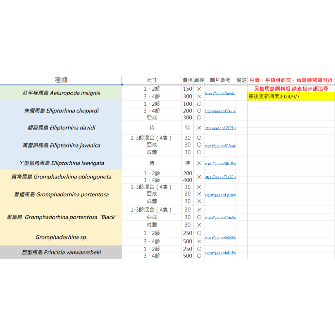Select the 亞成 size cell for Elliptorhina chopardi
The width and height of the screenshot is (335, 335).
pyautogui.click(x=152, y=117)
